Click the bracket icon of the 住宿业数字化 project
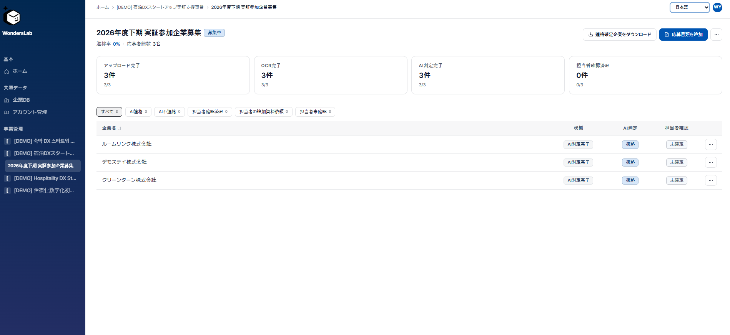The height and width of the screenshot is (335, 730). click(x=7, y=191)
